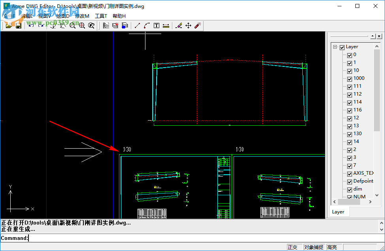The width and height of the screenshot is (385, 251).
Task: Redo the last undone action
Action: click(x=41, y=25)
